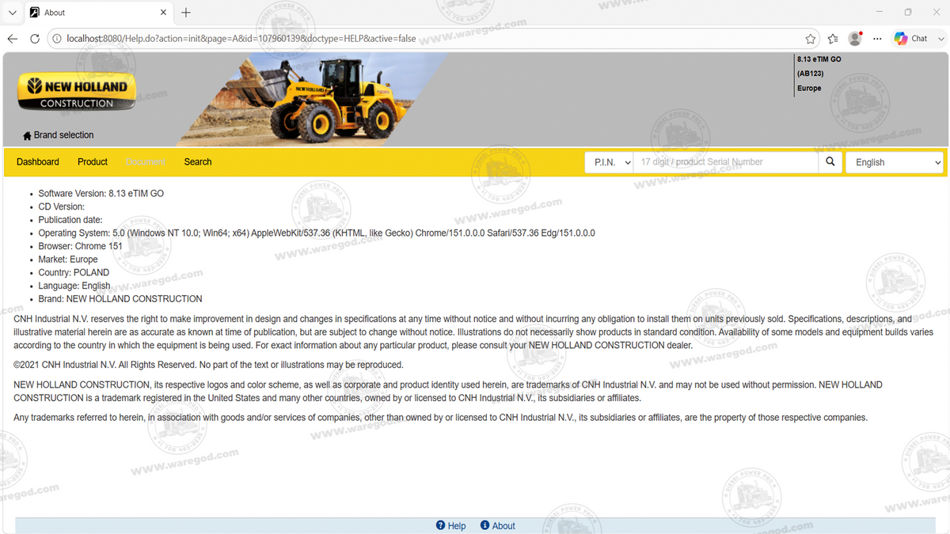950x534 pixels.
Task: Expand the P.I.N. search type dropdown
Action: [x=610, y=162]
